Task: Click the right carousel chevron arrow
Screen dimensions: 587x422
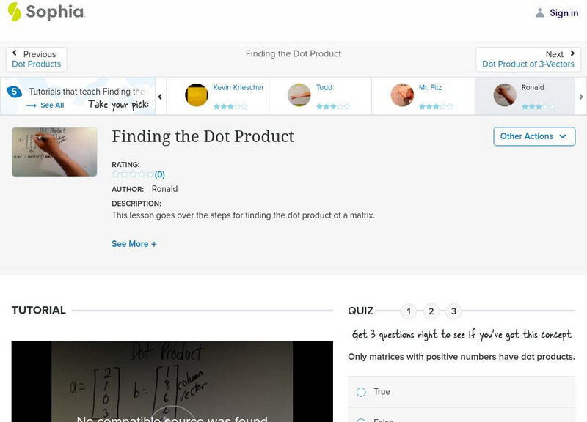Action: (x=580, y=96)
